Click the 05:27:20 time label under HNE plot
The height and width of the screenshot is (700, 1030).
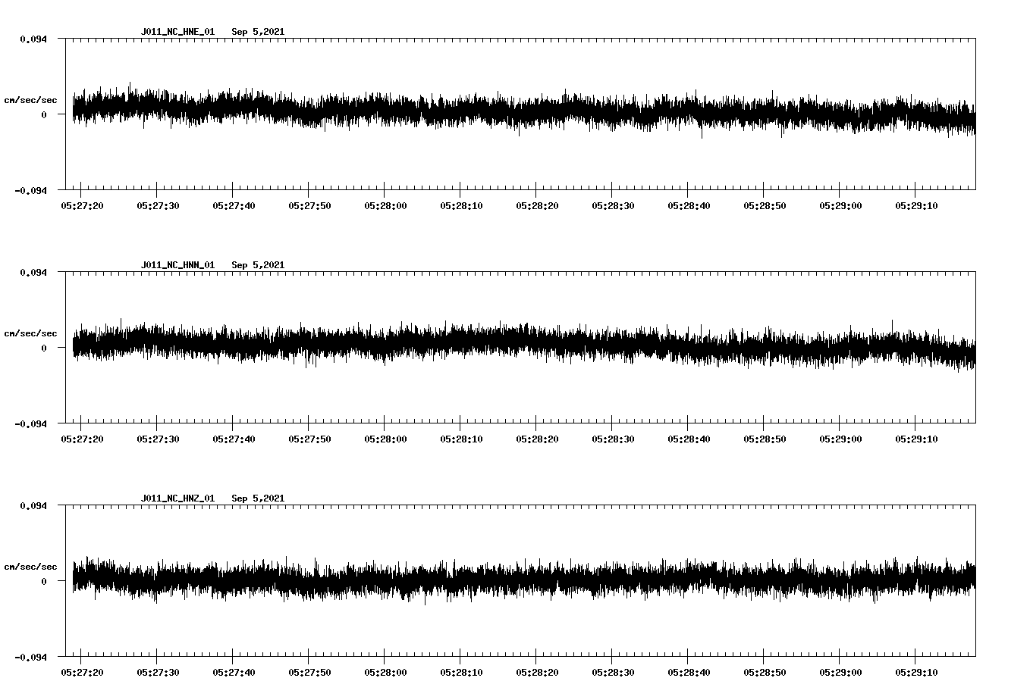(x=82, y=206)
